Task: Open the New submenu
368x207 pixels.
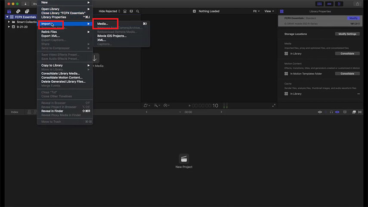Action: (65, 2)
